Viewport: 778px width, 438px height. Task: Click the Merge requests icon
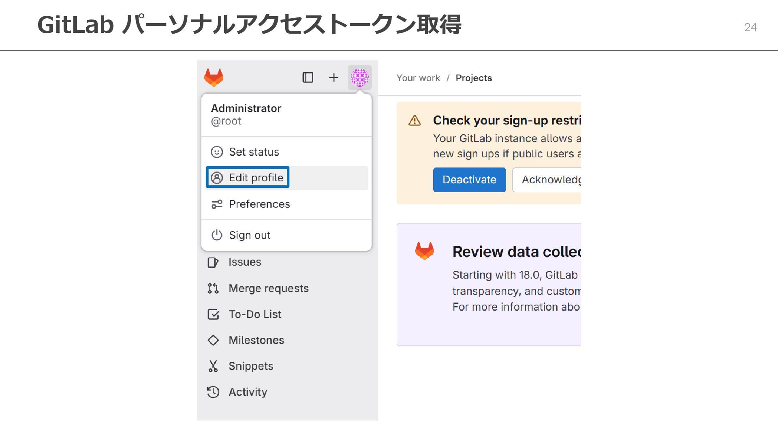tap(213, 288)
